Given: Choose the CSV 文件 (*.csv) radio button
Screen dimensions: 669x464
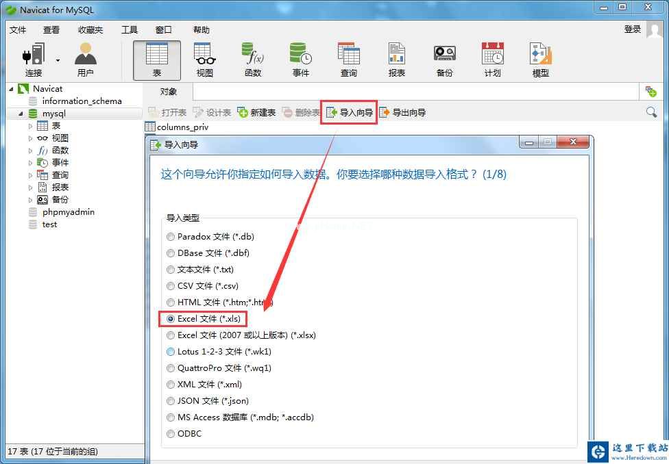Looking at the screenshot, I should click(x=170, y=285).
